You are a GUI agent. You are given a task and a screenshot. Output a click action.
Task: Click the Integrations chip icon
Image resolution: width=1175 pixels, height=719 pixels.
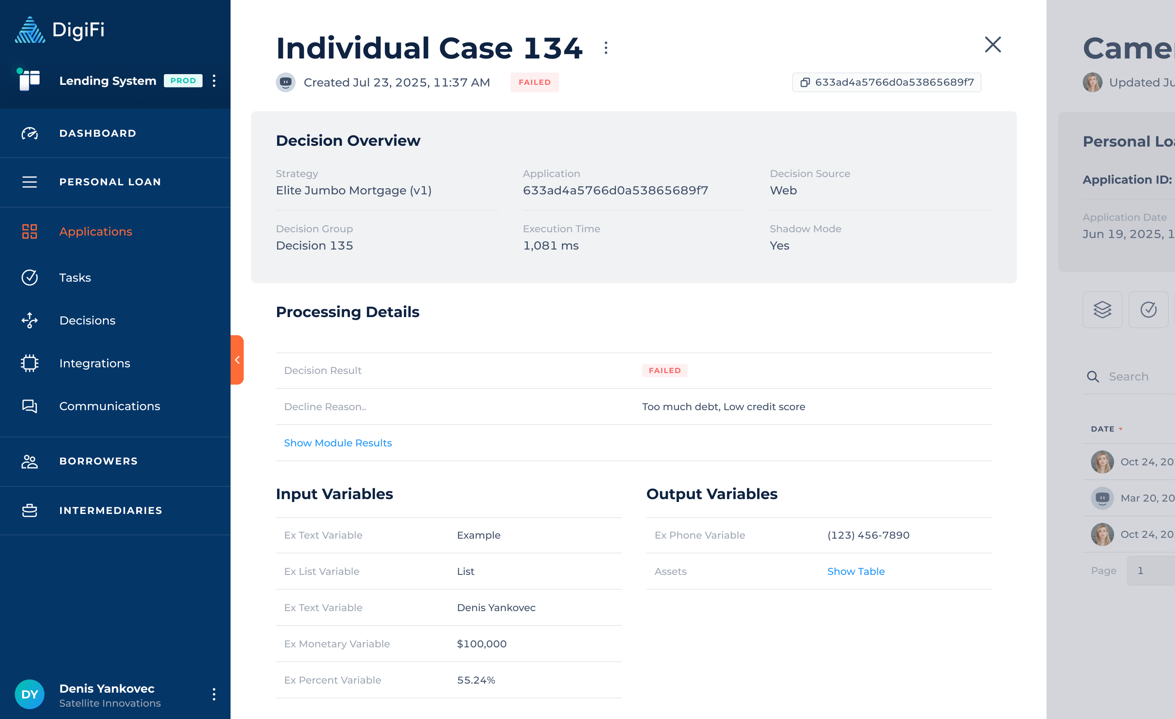[x=30, y=363]
